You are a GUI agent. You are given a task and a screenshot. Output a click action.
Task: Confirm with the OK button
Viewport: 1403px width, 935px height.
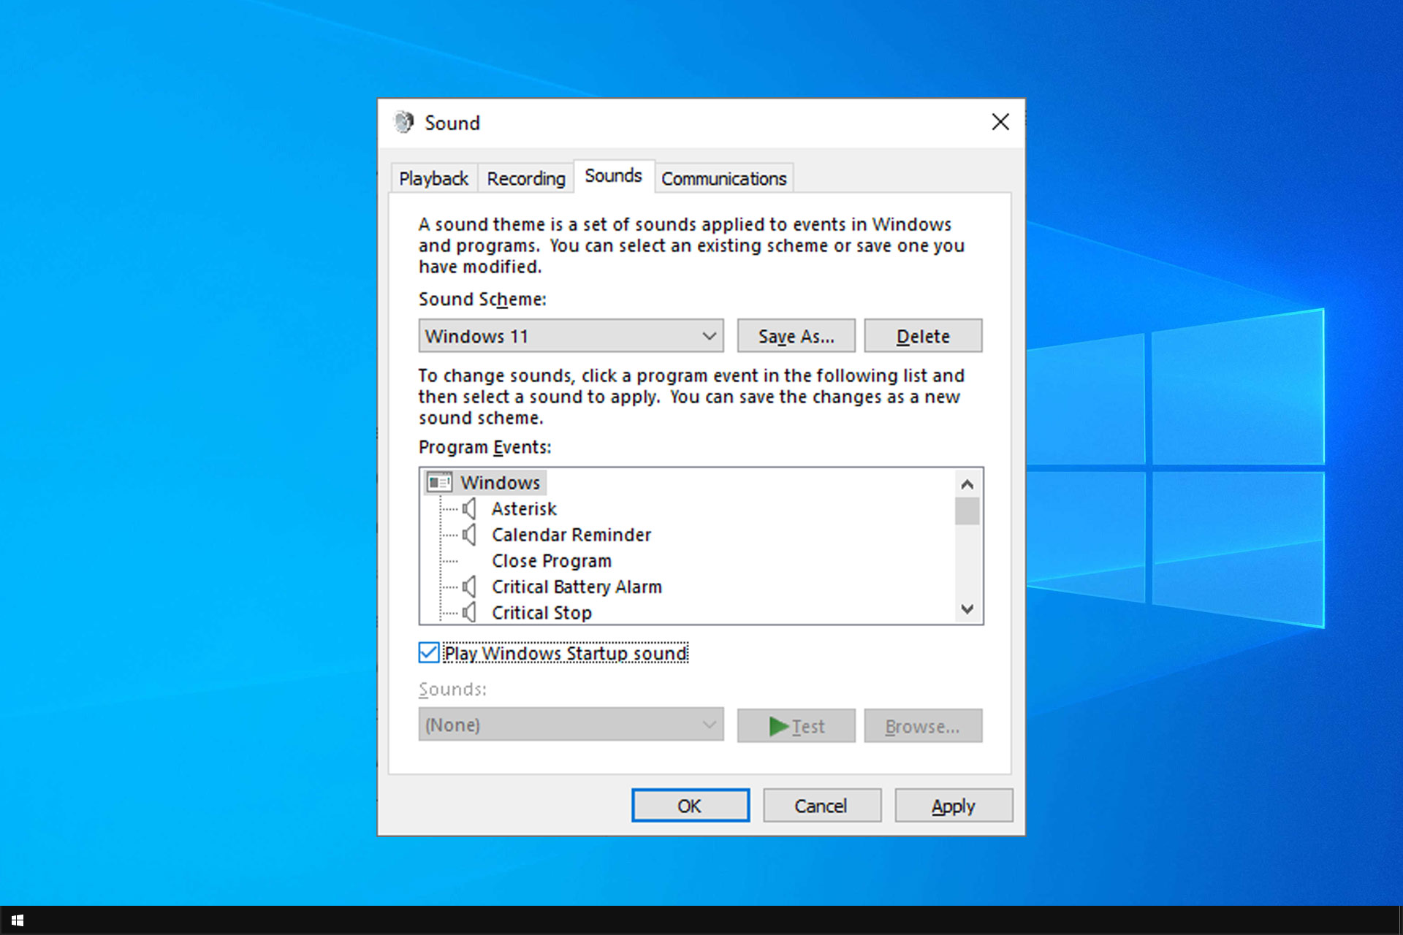(x=690, y=806)
